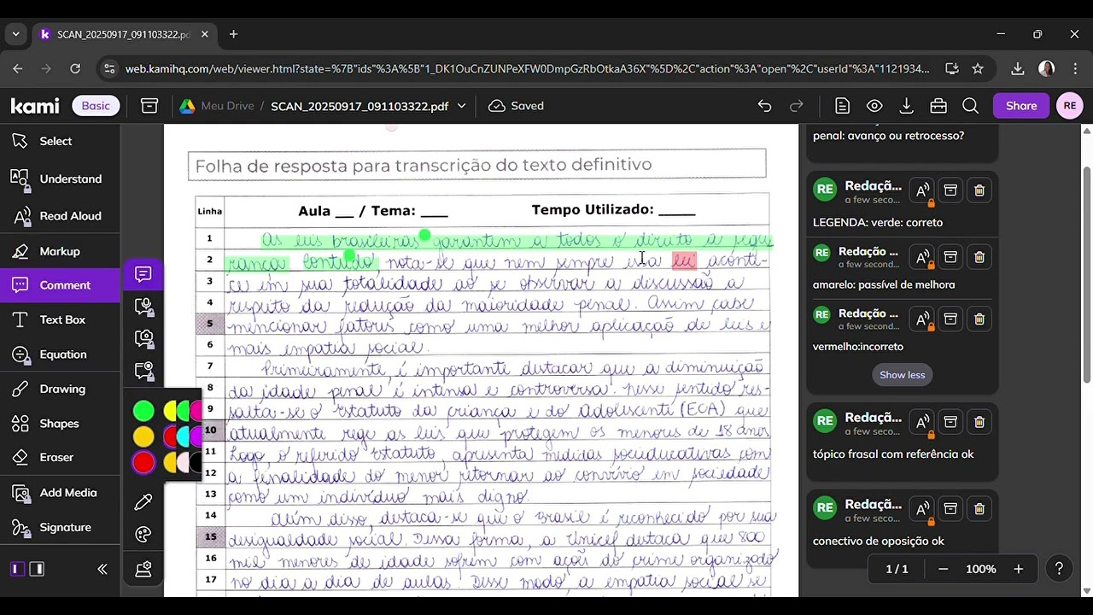Switch toolbar to left-side layout

click(16, 569)
